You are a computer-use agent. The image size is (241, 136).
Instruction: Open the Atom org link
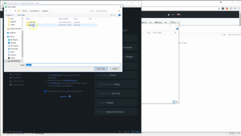click(x=55, y=83)
